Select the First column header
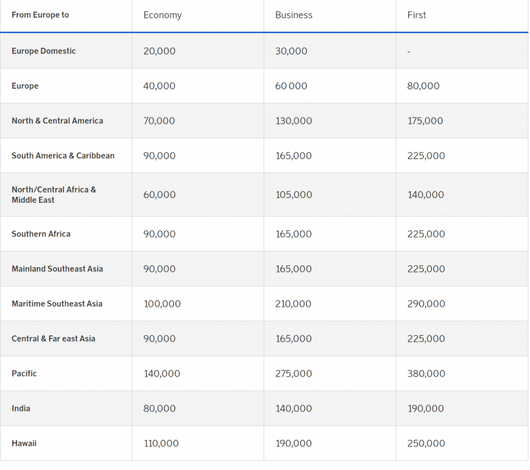The image size is (530, 470). pyautogui.click(x=416, y=15)
